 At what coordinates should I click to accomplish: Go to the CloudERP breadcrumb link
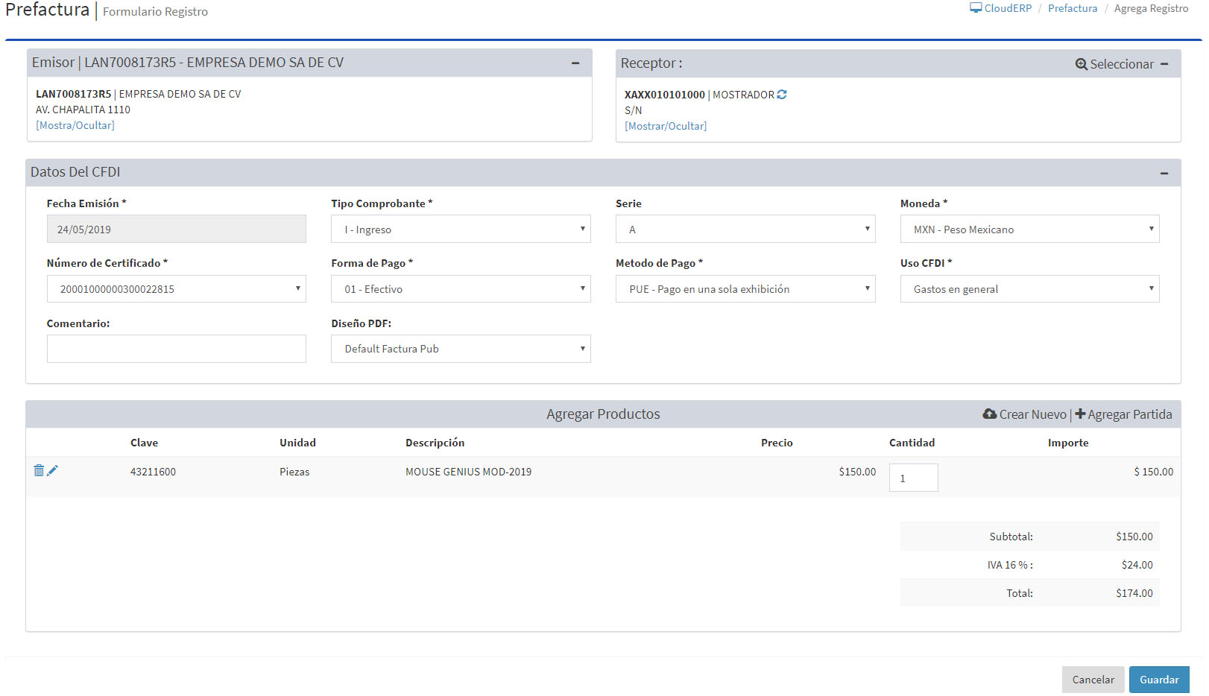click(x=1008, y=8)
